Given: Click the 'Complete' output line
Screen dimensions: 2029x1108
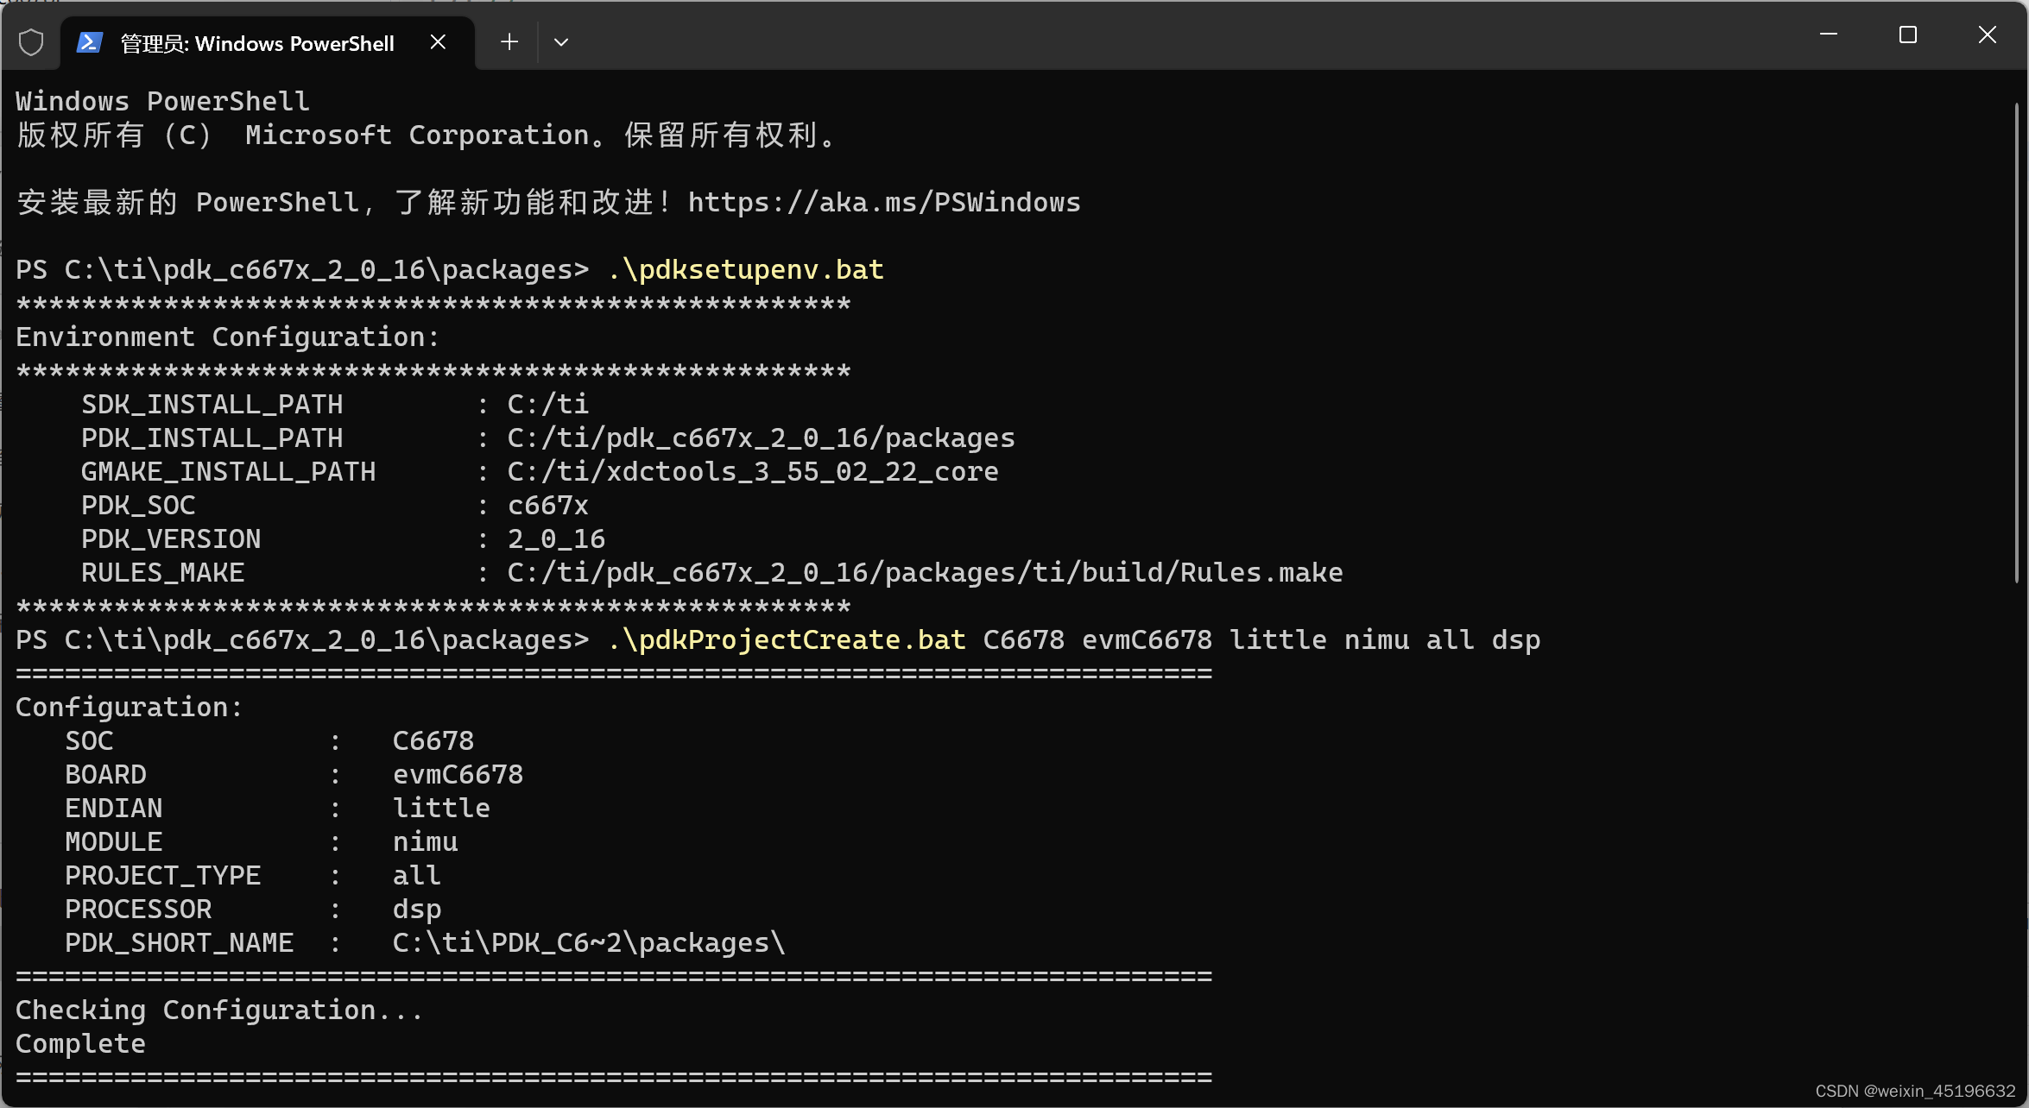Looking at the screenshot, I should pyautogui.click(x=80, y=1044).
